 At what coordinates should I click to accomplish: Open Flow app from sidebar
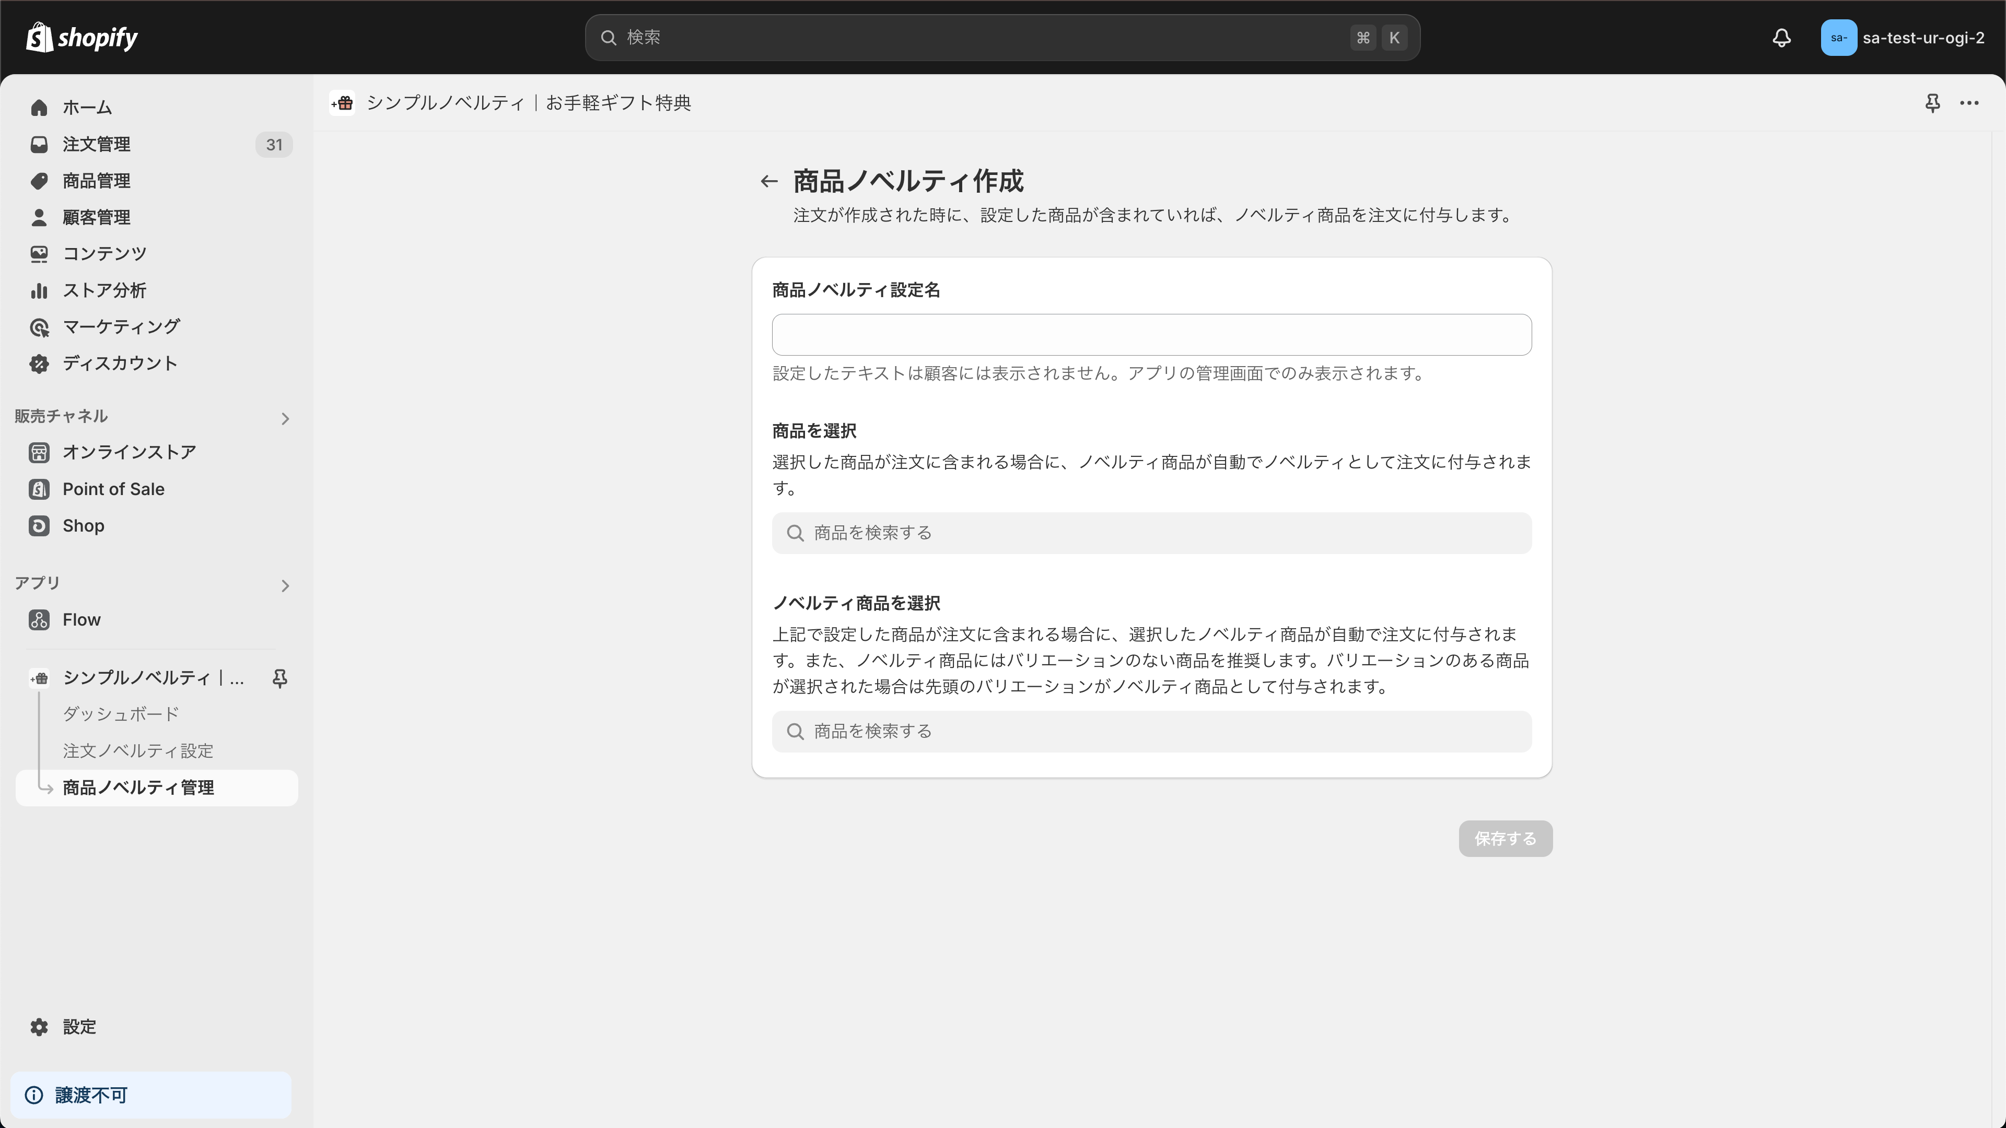(x=81, y=620)
